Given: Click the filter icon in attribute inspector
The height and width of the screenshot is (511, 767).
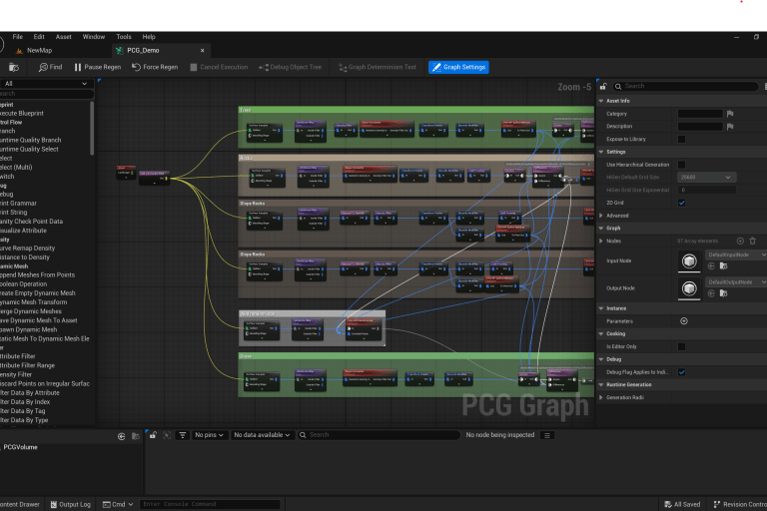Looking at the screenshot, I should point(183,435).
